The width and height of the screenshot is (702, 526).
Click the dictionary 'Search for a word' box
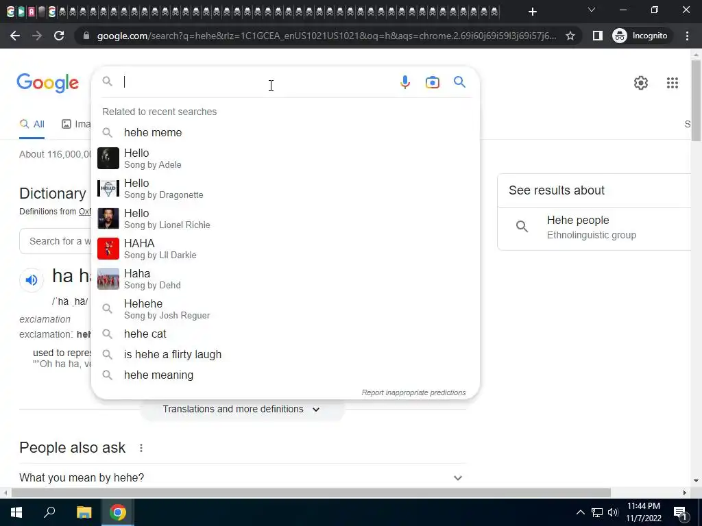(56, 241)
